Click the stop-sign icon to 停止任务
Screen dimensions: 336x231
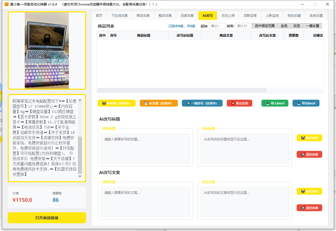coord(233,103)
